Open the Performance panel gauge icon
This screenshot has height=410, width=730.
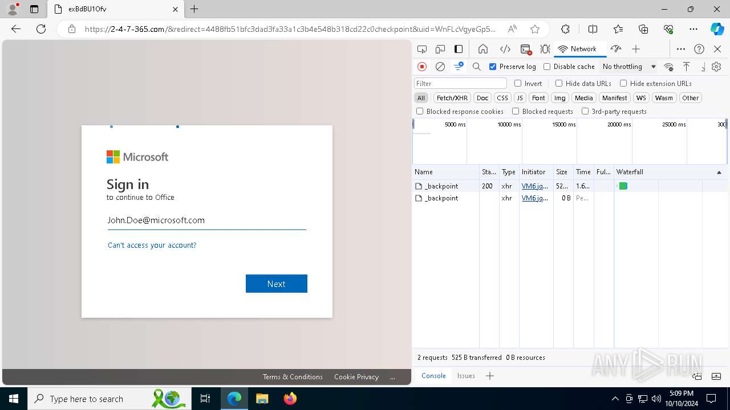click(x=615, y=49)
